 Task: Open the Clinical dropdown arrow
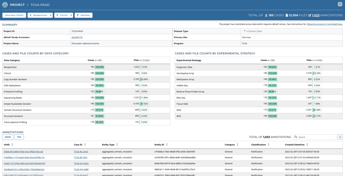click(x=71, y=15)
